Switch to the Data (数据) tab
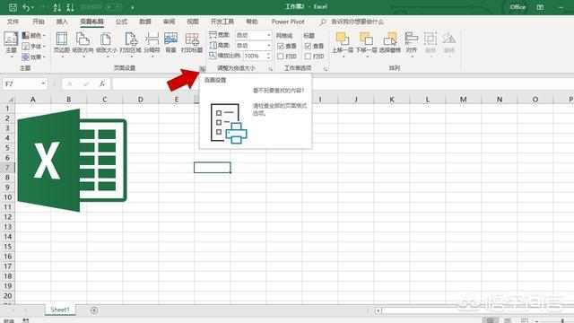The width and height of the screenshot is (574, 323). (145, 22)
